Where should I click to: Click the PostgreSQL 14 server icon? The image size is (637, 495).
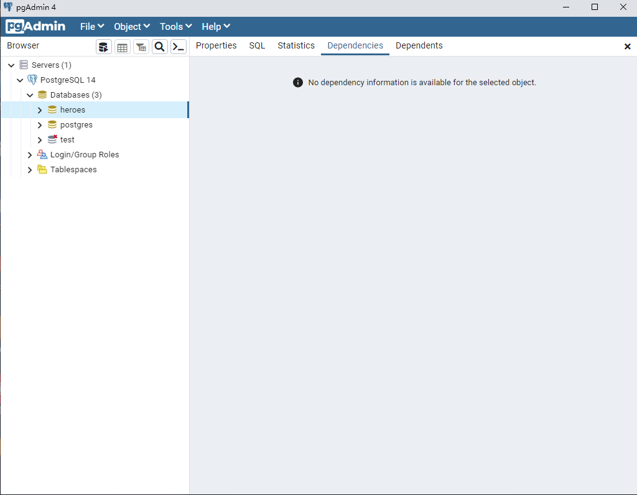point(31,80)
